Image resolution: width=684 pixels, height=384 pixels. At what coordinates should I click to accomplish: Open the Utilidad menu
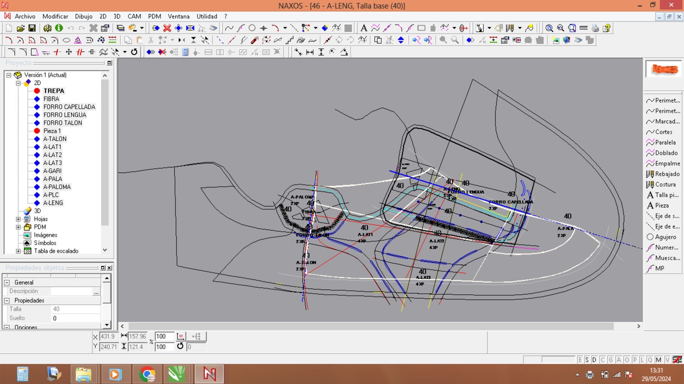[x=207, y=16]
